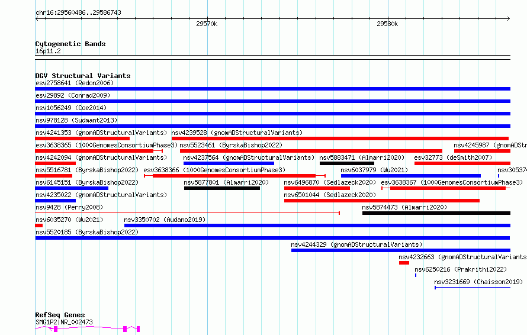Click the small red bar for nsv4232663
Image resolution: width=527 pixels, height=335 pixels.
[x=404, y=263]
